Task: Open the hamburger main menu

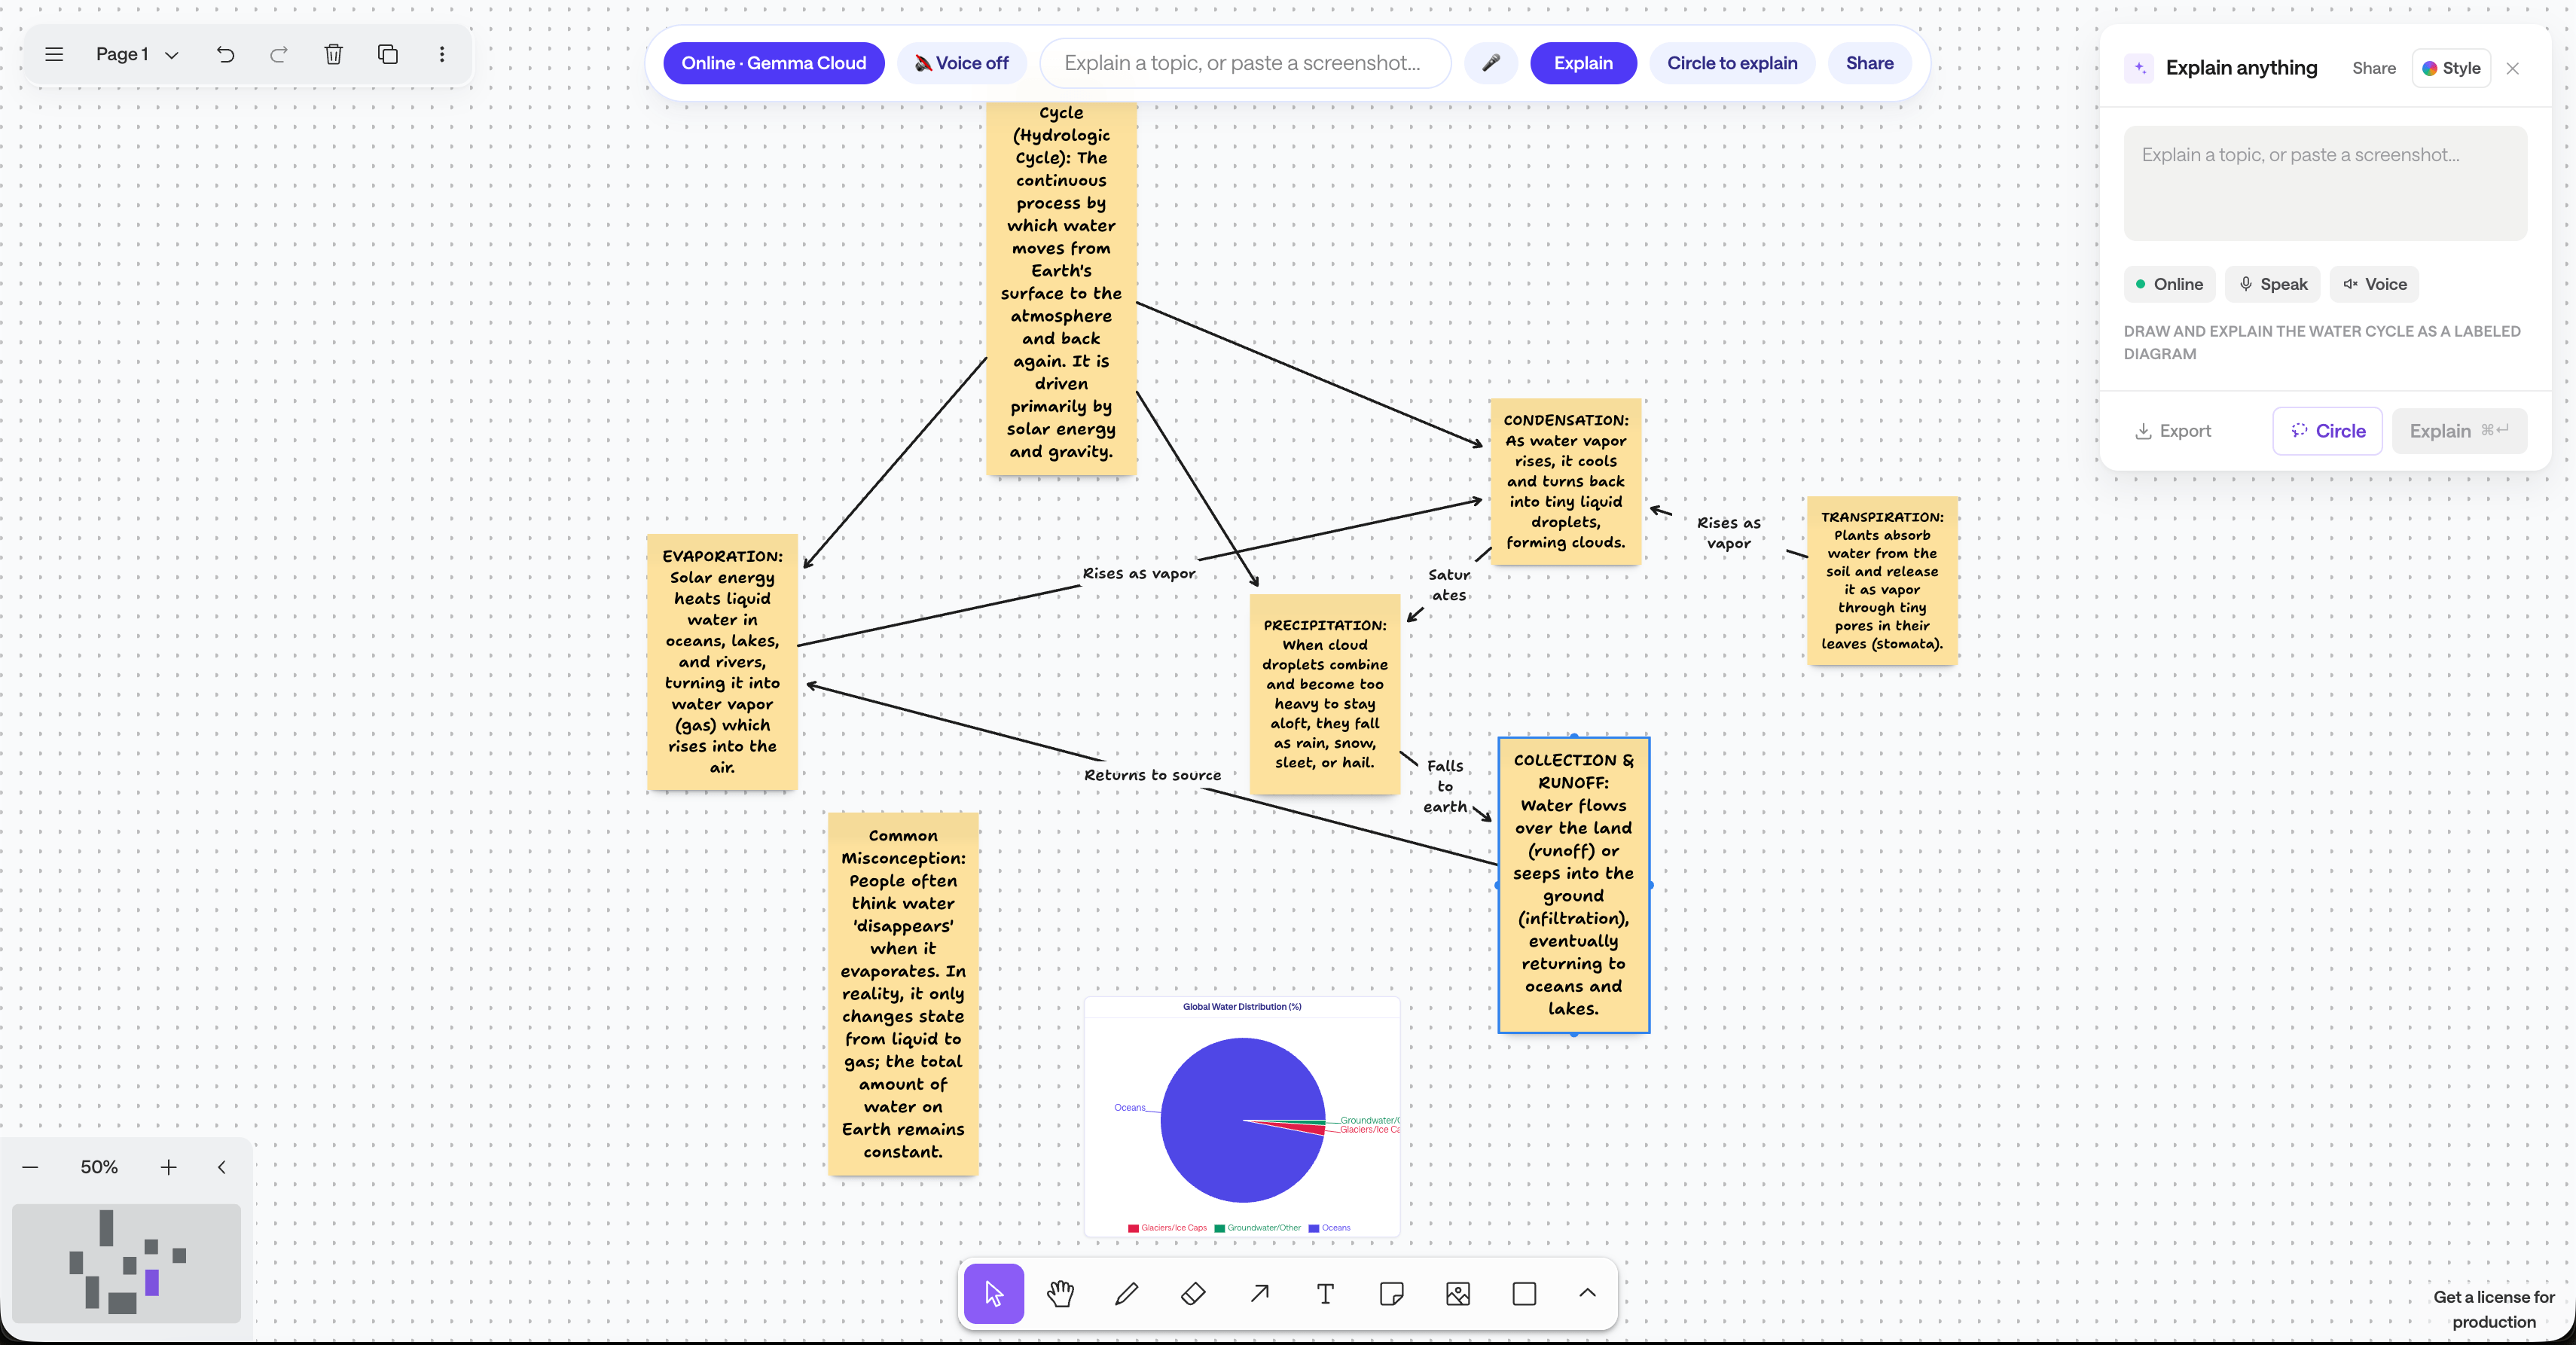Action: 54,54
